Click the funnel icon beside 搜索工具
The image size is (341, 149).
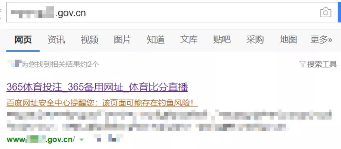302,64
